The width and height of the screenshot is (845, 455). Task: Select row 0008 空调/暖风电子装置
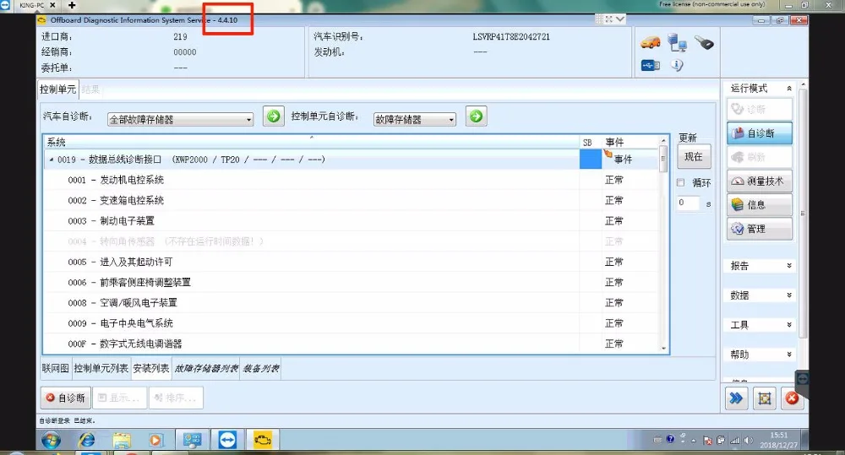(x=352, y=302)
